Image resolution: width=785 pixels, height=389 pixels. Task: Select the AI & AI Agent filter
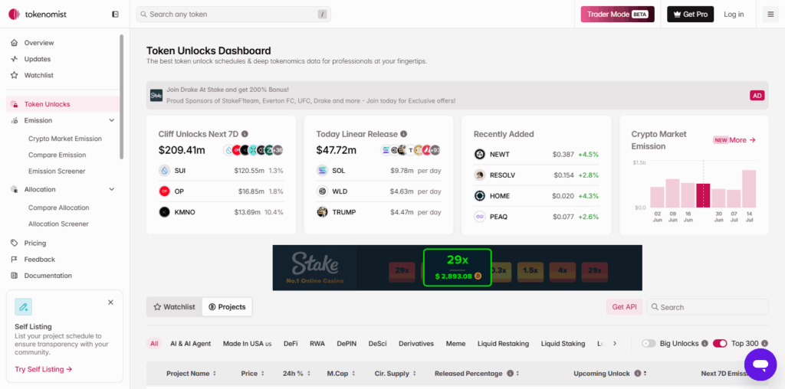191,344
